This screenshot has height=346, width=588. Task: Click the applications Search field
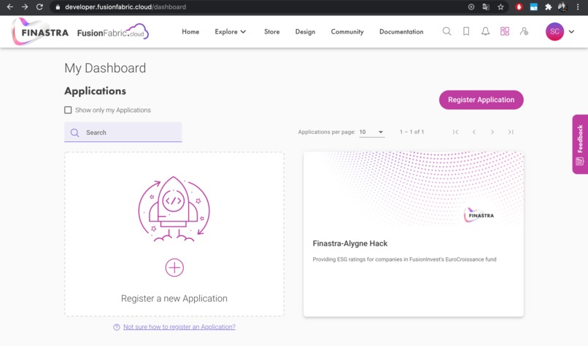[x=123, y=132]
